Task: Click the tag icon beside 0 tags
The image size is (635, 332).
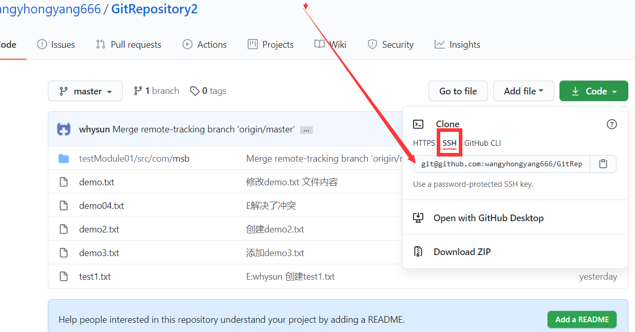Action: [195, 91]
